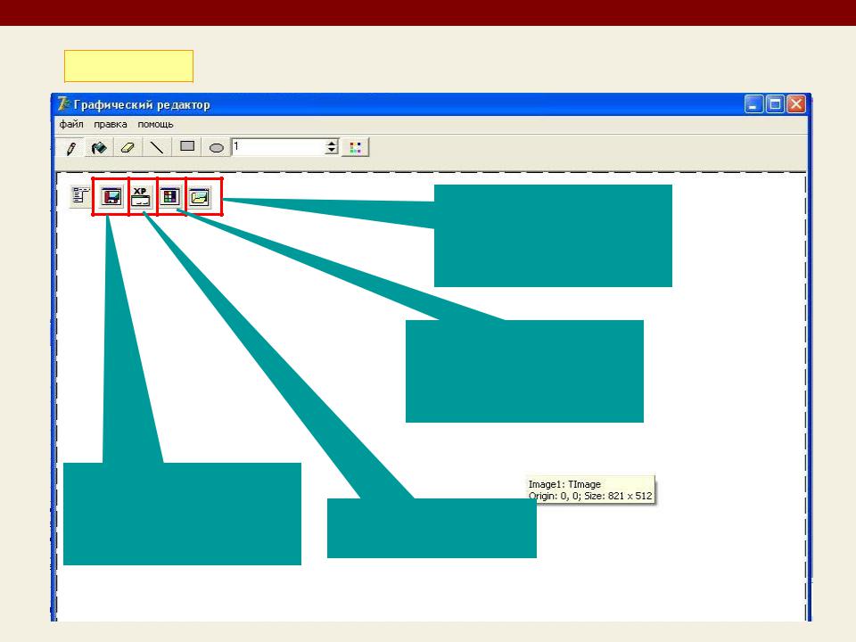Select the paint bucket fill tool

(x=99, y=147)
